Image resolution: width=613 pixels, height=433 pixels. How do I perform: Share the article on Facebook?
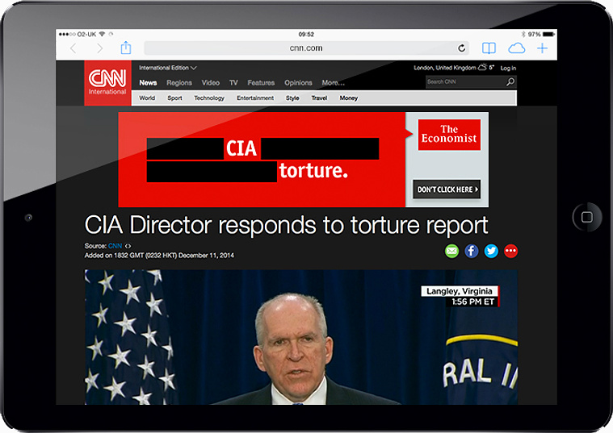pos(472,251)
